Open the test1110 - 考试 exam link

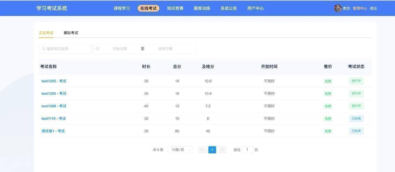click(x=53, y=118)
